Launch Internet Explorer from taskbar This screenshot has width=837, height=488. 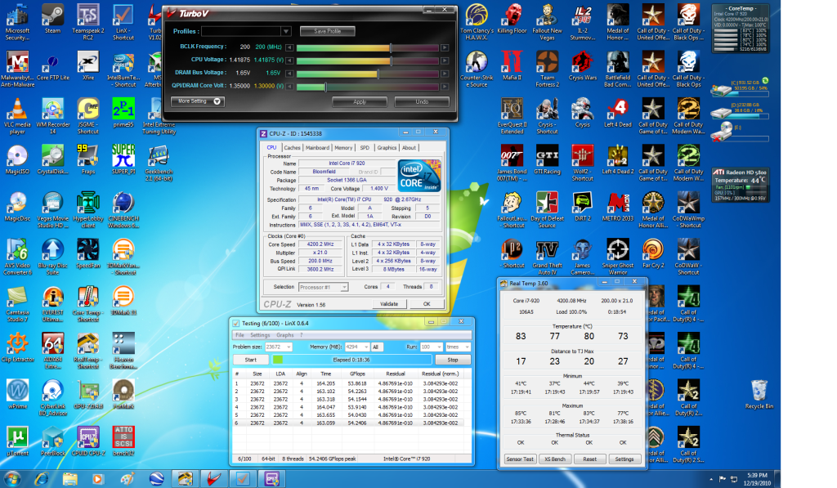pos(41,479)
